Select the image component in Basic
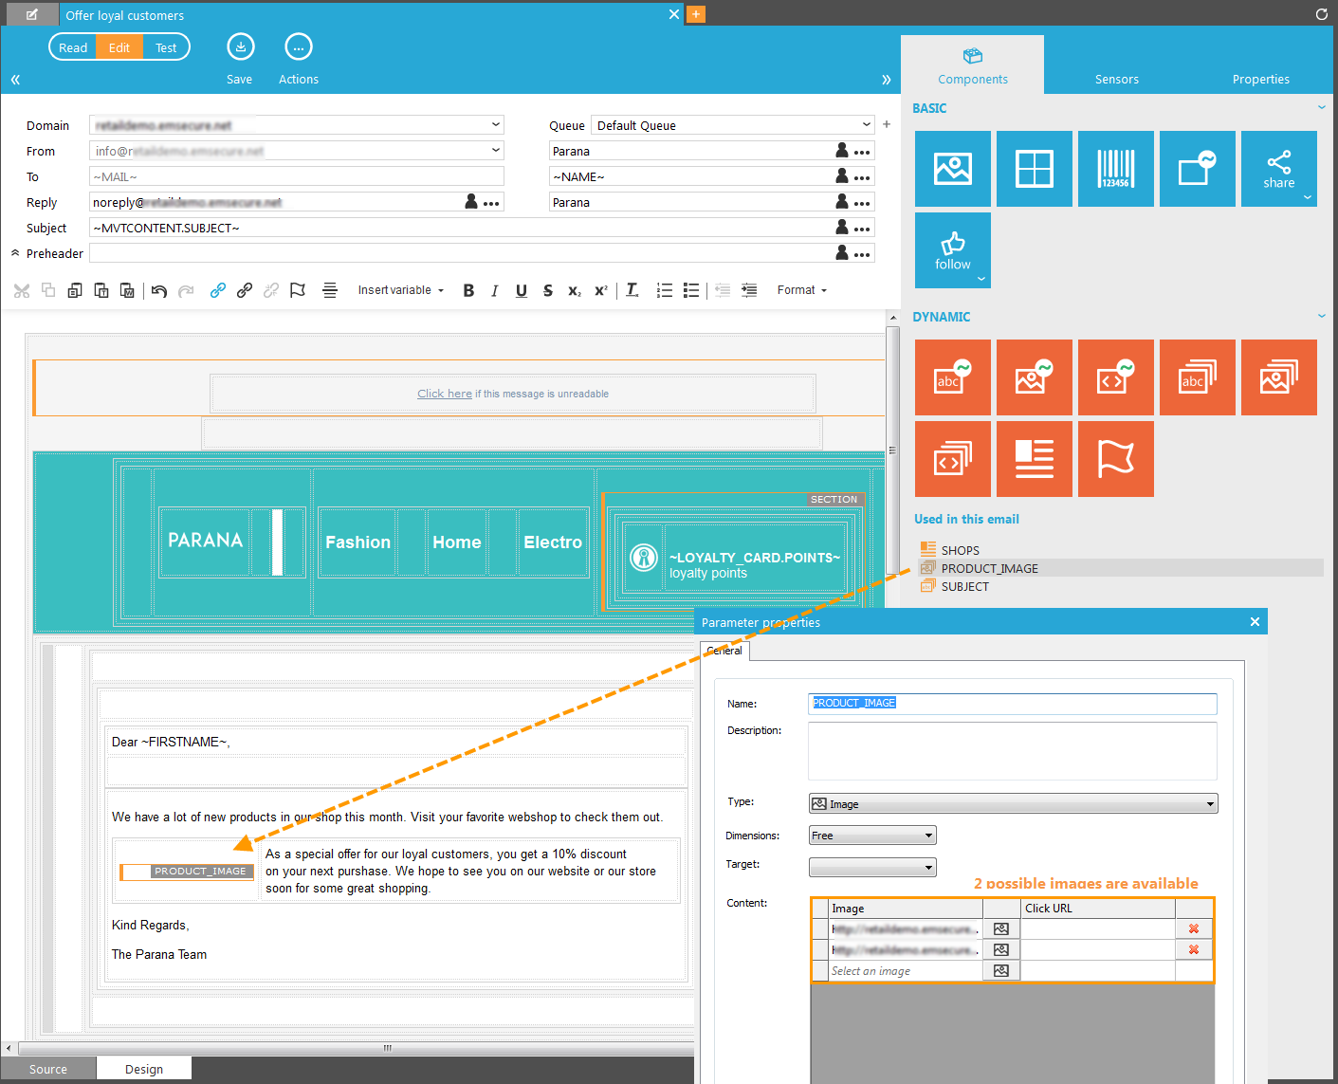Viewport: 1338px width, 1084px height. pos(952,169)
